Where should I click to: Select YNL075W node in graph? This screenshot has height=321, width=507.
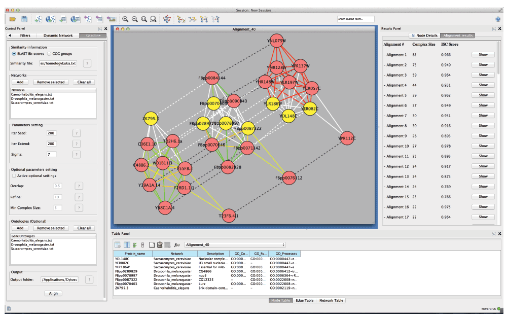276,41
